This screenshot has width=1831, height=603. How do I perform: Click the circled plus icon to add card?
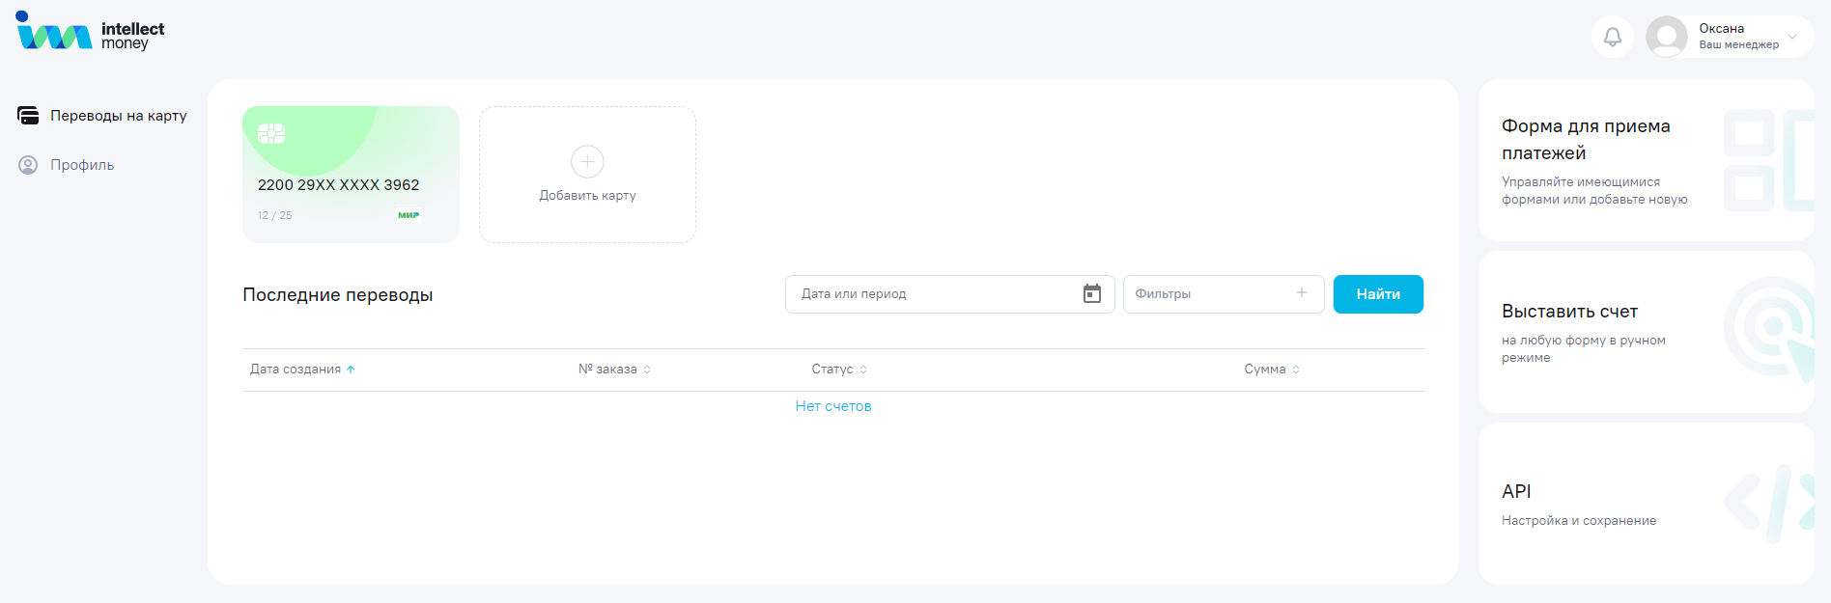[x=587, y=162]
